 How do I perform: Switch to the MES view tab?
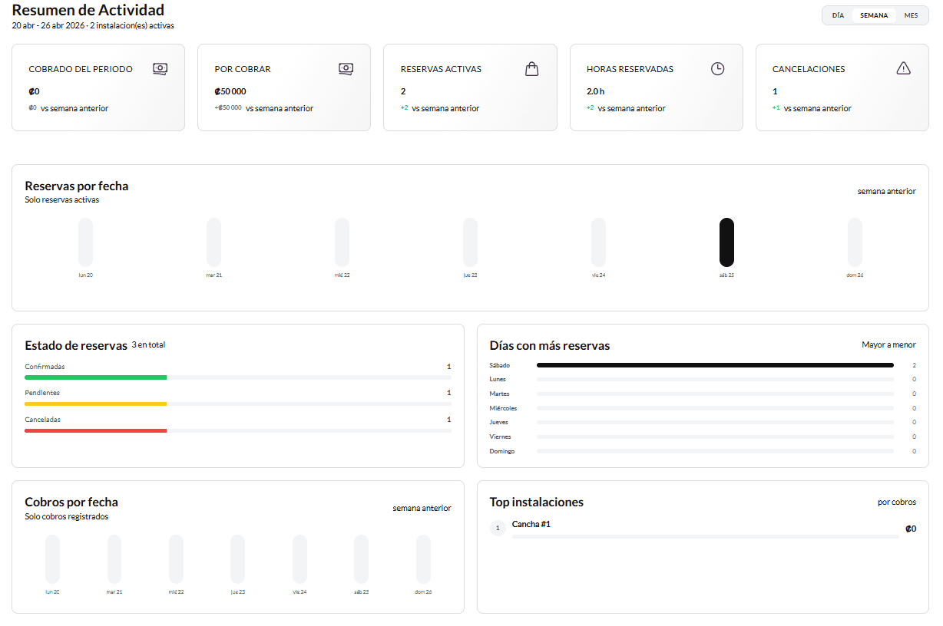pos(911,15)
